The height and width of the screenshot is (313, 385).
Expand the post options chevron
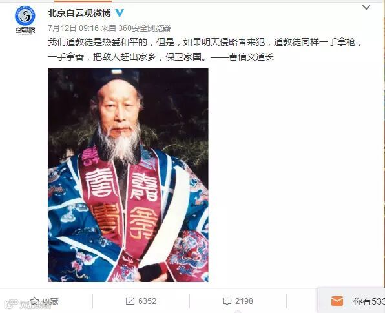tap(366, 7)
